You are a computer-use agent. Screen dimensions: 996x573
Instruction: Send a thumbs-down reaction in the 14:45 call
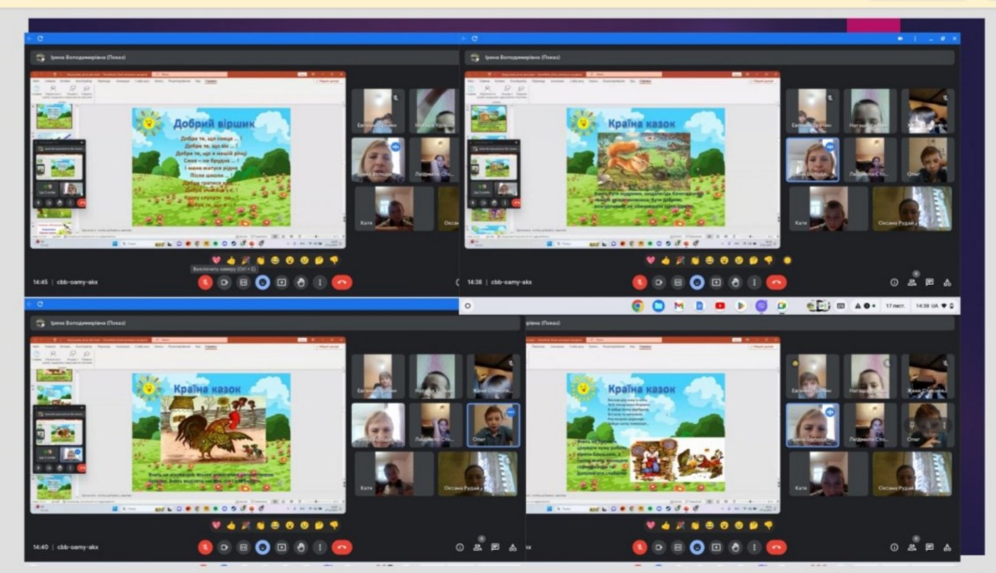coord(334,260)
